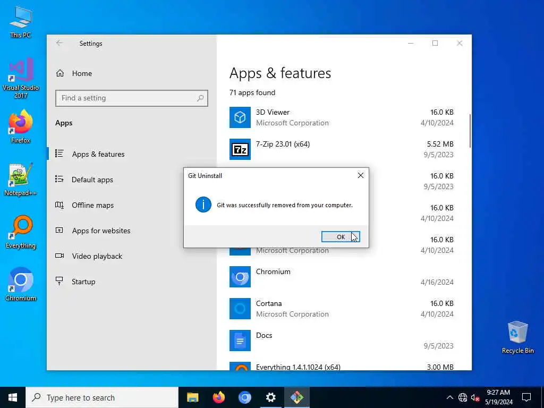The width and height of the screenshot is (544, 408).
Task: Select the Chromium desktop shortcut
Action: tap(21, 285)
